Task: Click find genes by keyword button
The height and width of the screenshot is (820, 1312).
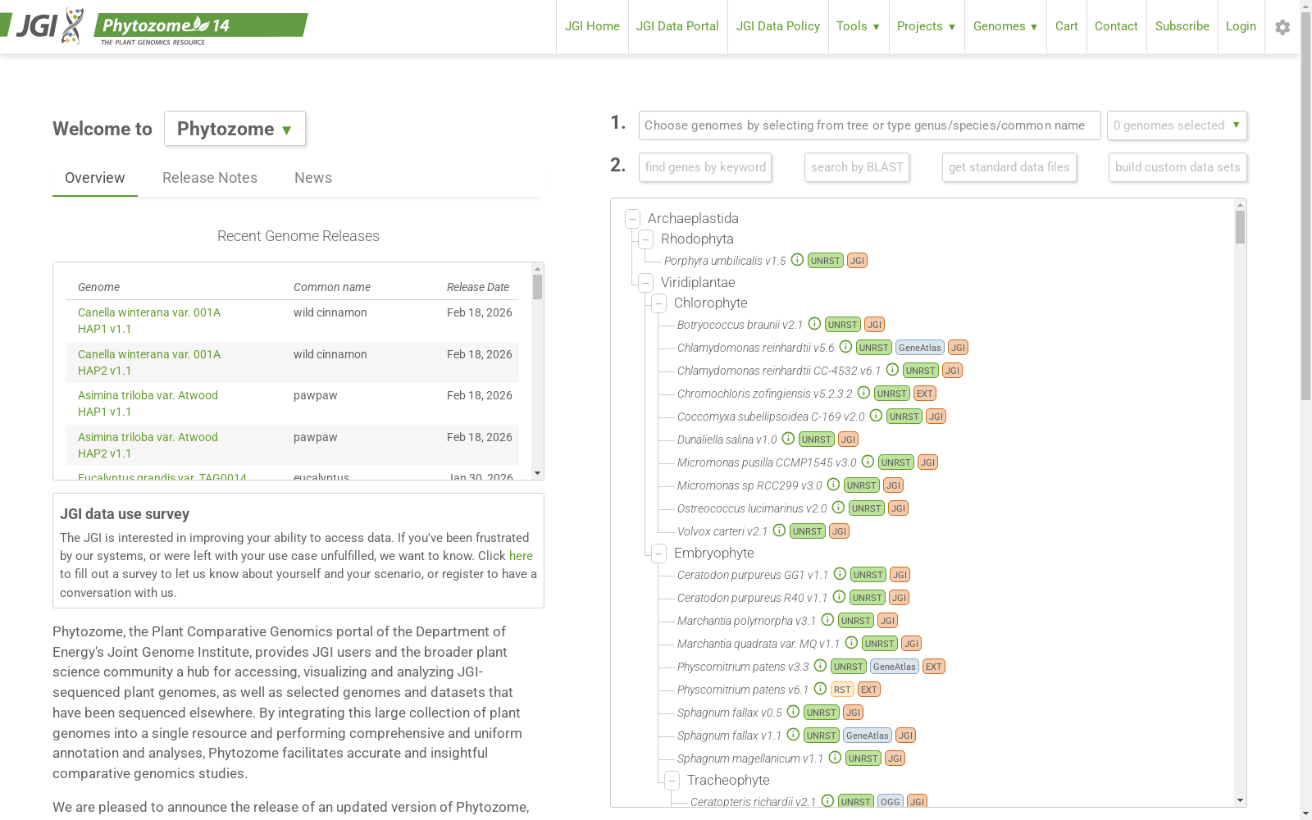Action: tap(705, 167)
